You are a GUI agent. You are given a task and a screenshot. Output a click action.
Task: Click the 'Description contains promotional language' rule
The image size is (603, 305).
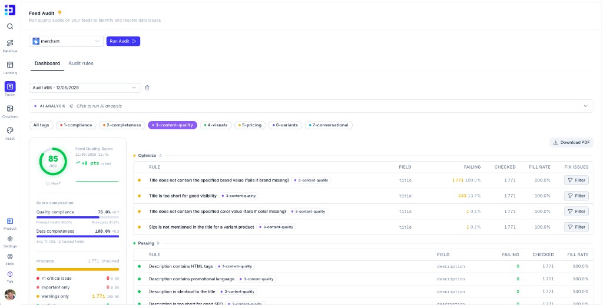[x=191, y=279]
